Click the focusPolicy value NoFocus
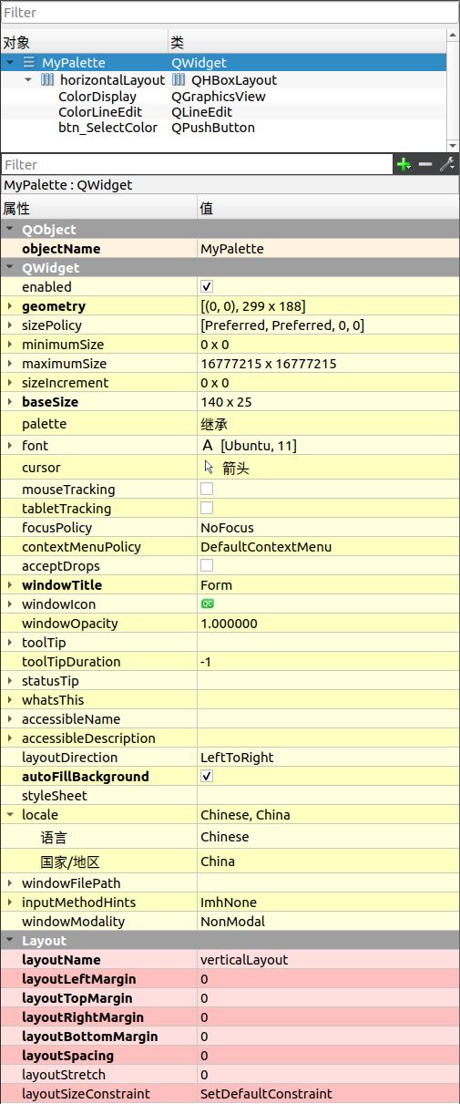This screenshot has height=1104, width=460. pos(227,527)
